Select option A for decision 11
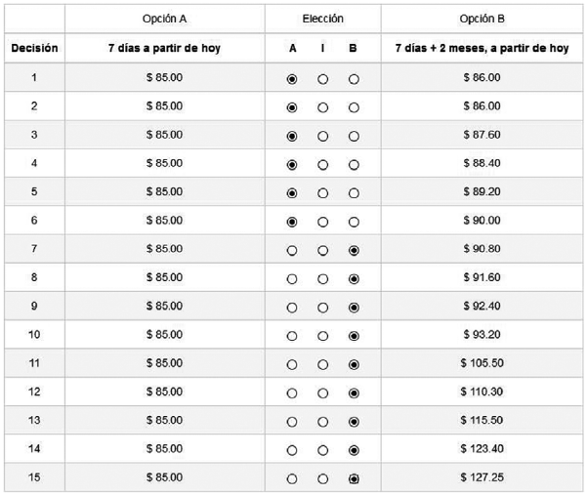The width and height of the screenshot is (587, 496). click(x=292, y=365)
